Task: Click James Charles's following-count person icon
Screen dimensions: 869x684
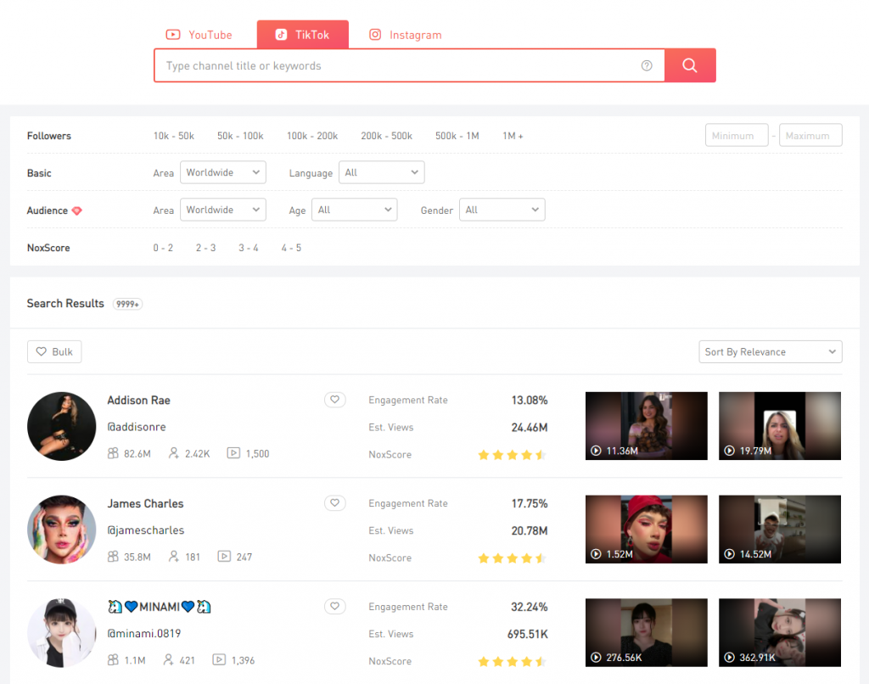Action: (174, 557)
